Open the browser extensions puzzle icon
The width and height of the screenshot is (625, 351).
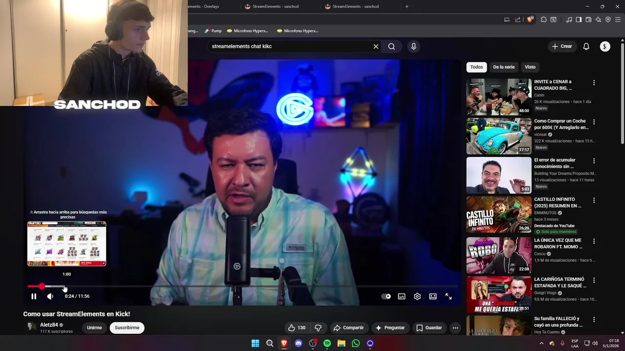(543, 19)
